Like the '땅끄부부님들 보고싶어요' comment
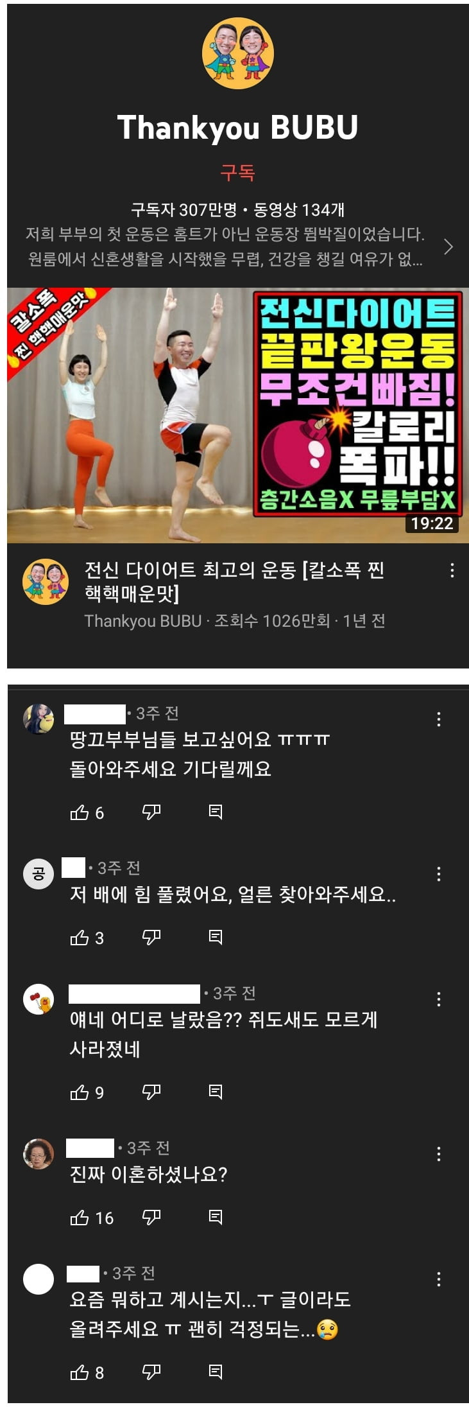The width and height of the screenshot is (469, 1407). [x=79, y=812]
